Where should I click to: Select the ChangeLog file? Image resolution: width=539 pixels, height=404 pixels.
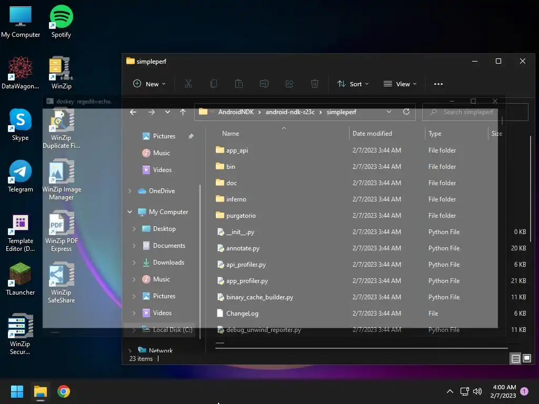click(242, 314)
